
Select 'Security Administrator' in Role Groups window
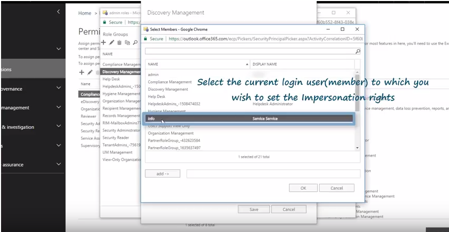point(121,130)
